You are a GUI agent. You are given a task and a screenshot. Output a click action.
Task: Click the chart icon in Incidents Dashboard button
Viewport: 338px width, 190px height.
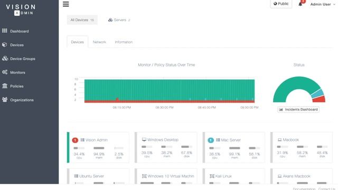click(281, 110)
